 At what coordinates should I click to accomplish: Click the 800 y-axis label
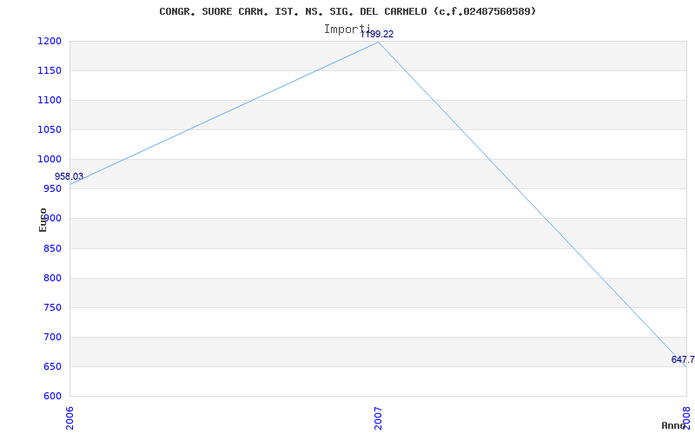pyautogui.click(x=52, y=278)
